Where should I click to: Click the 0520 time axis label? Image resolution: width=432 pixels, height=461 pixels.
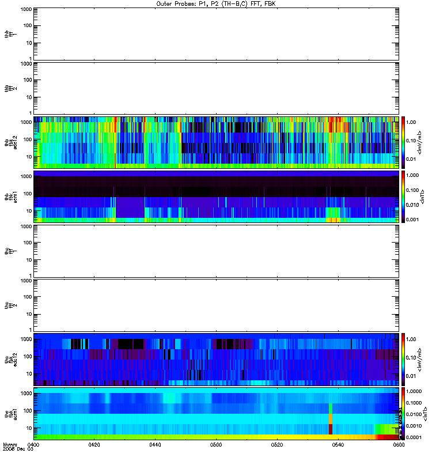pyautogui.click(x=277, y=444)
